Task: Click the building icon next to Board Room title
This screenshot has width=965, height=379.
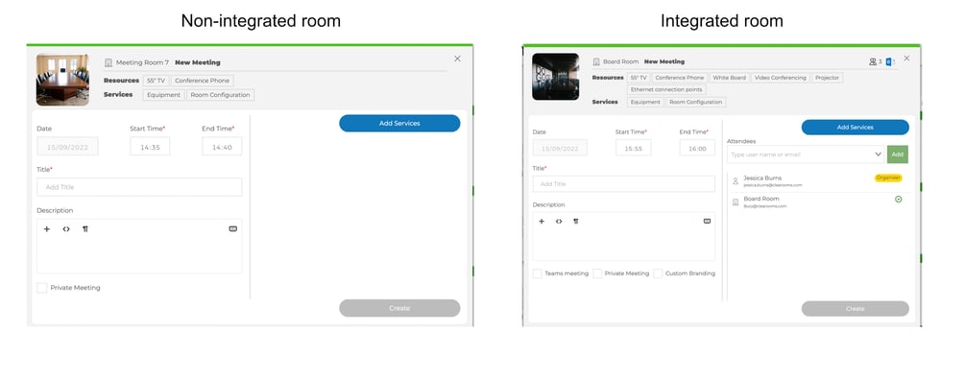Action: (596, 61)
